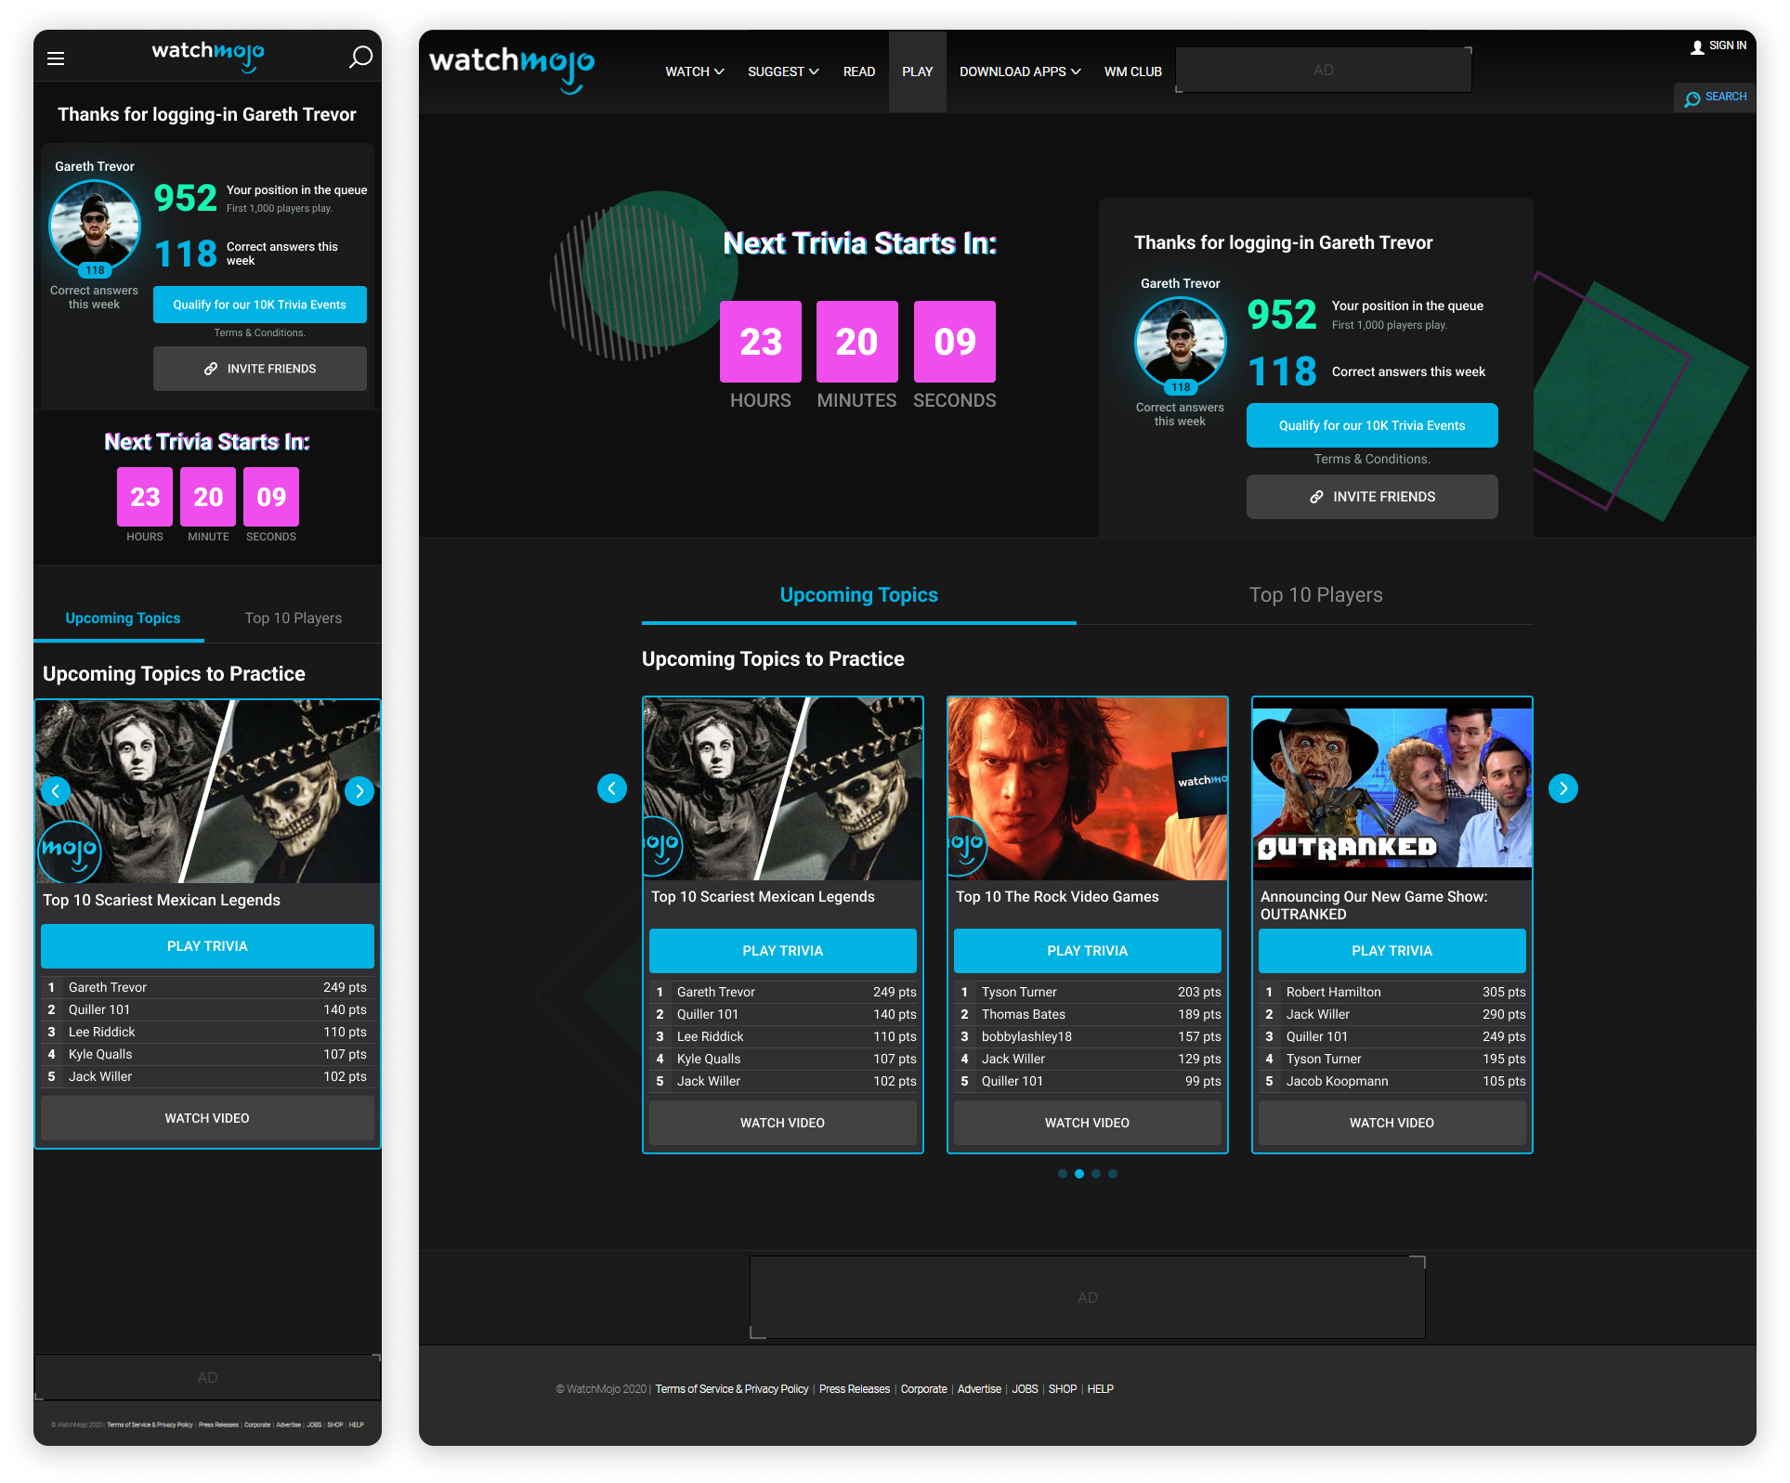
Task: Play trivia for OUTRANKED game show
Action: (x=1392, y=951)
